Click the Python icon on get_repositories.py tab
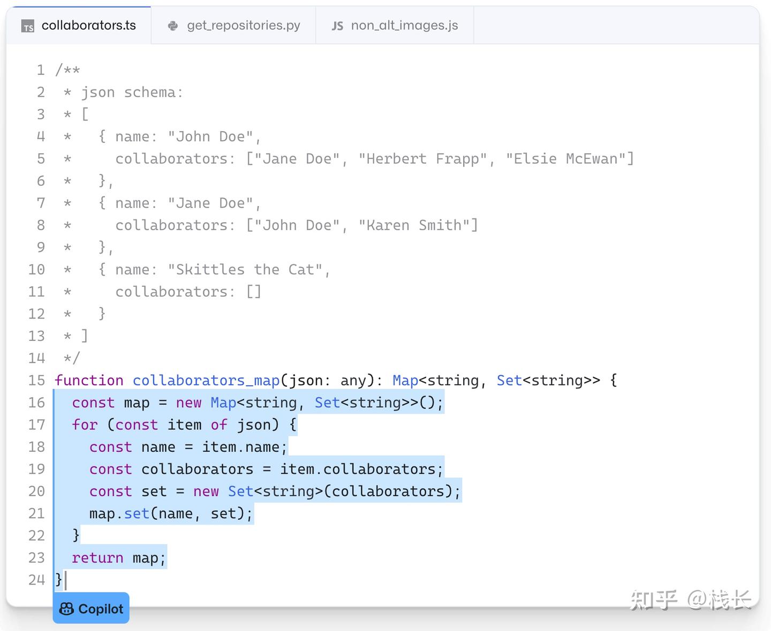Image resolution: width=771 pixels, height=631 pixels. 172,25
